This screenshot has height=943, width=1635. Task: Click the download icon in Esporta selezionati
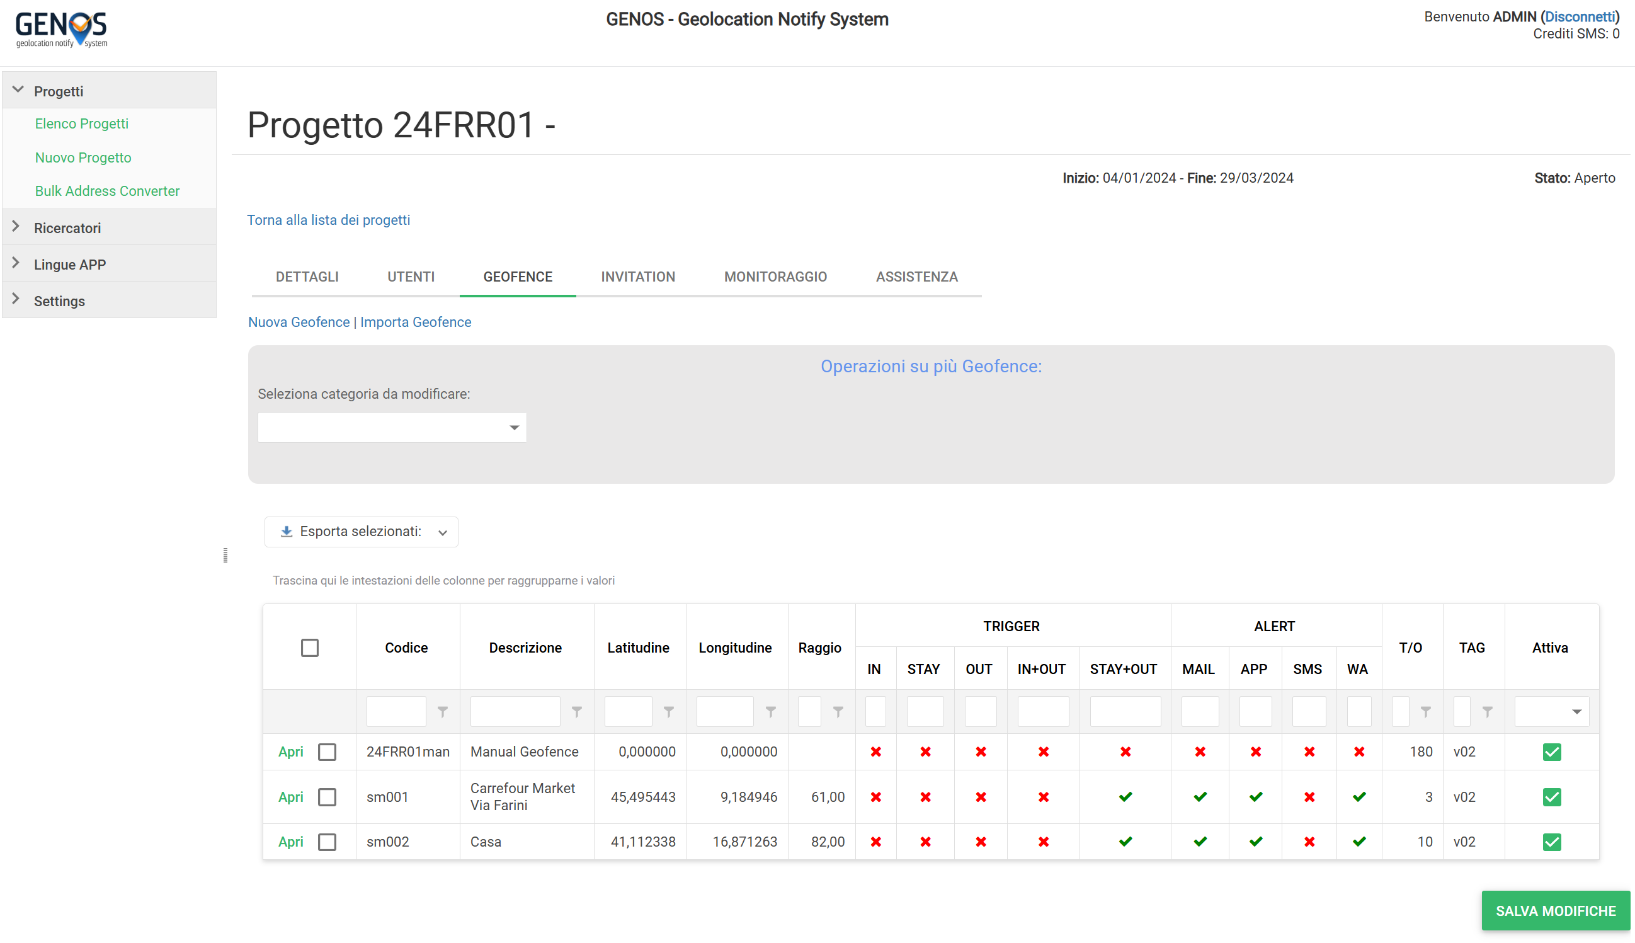click(x=286, y=531)
